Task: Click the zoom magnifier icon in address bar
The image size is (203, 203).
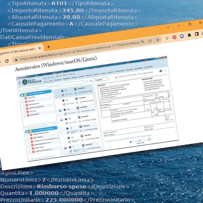Action: click(143, 42)
